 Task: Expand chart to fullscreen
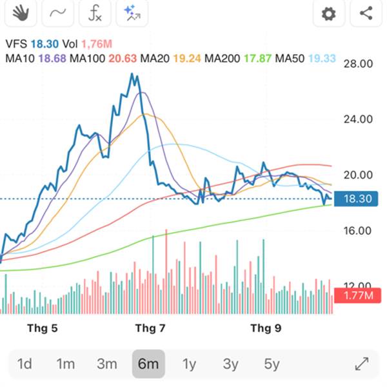click(x=362, y=364)
